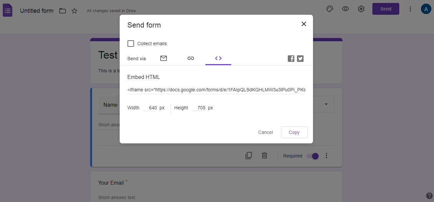Share the form on Twitter
The height and width of the screenshot is (202, 434).
(x=300, y=58)
